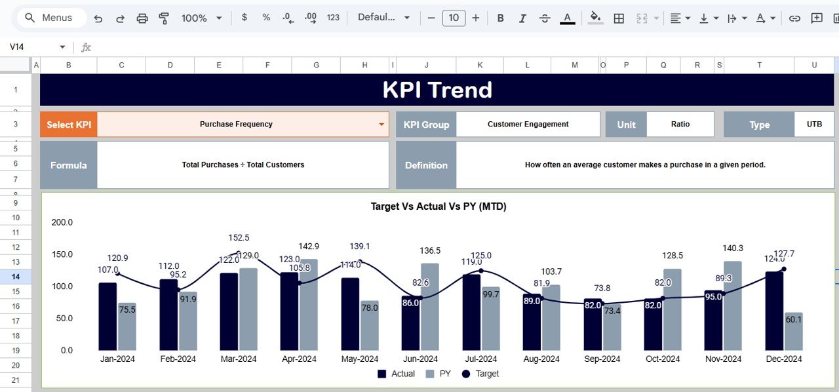Toggle Italic formatting

[522, 18]
